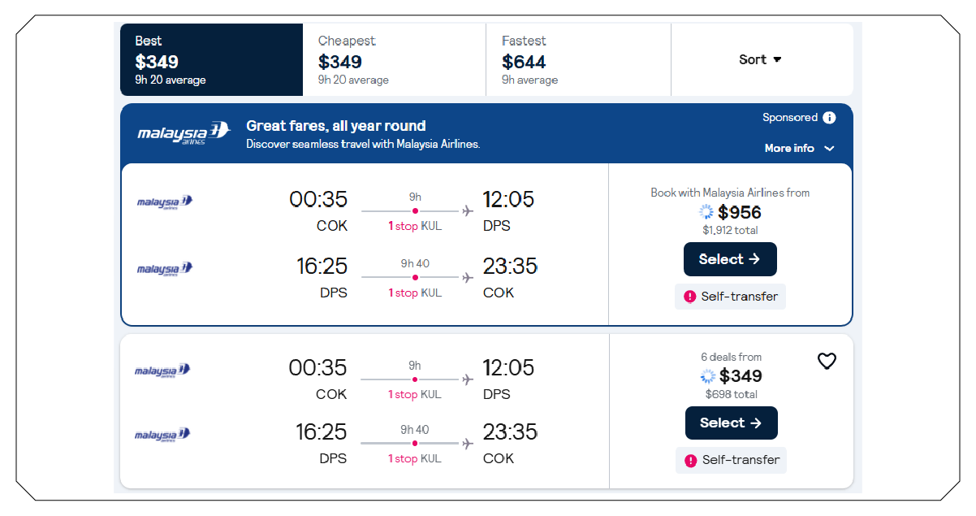Click the stop marker dot on the outbound timeline
The height and width of the screenshot is (516, 976).
tap(415, 210)
